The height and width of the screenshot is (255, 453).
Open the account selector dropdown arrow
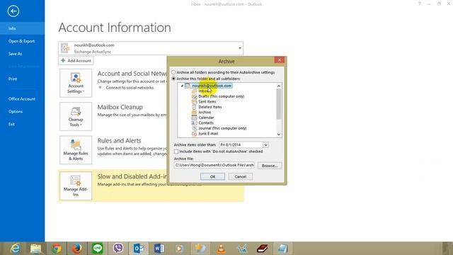[240, 48]
